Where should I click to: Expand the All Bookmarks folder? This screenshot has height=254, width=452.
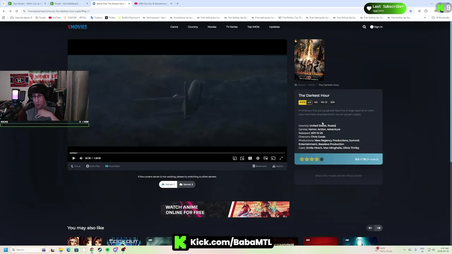point(441,18)
